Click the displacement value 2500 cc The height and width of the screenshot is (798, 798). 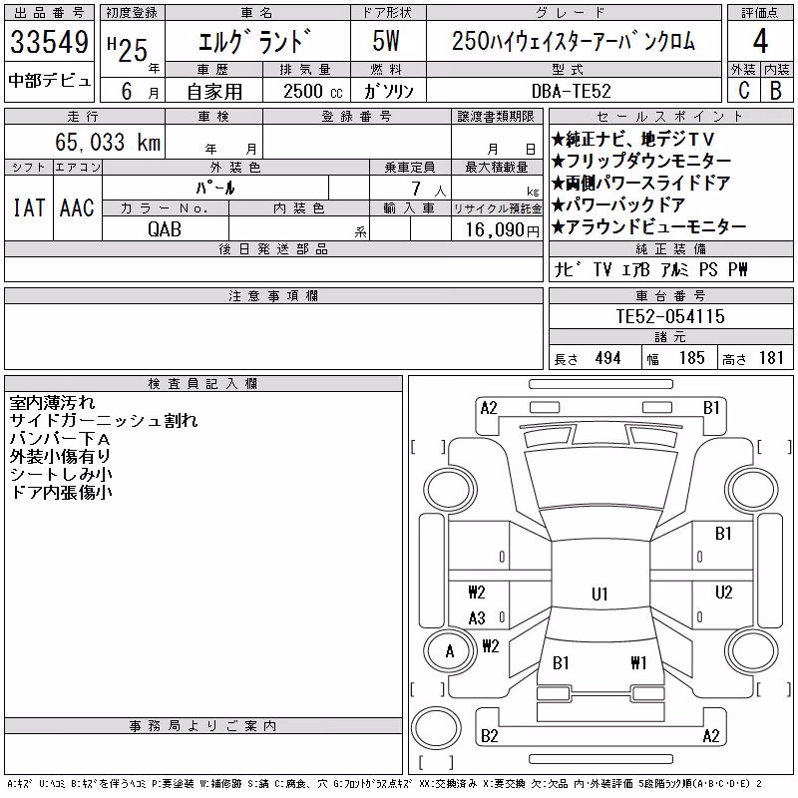(313, 92)
